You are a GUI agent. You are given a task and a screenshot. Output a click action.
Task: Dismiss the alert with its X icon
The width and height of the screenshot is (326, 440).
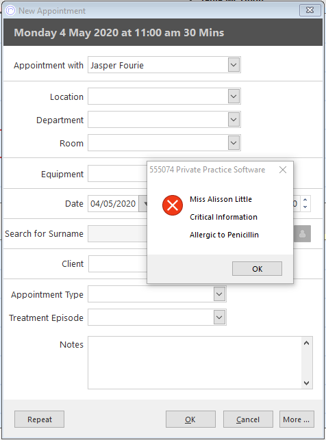[283, 170]
